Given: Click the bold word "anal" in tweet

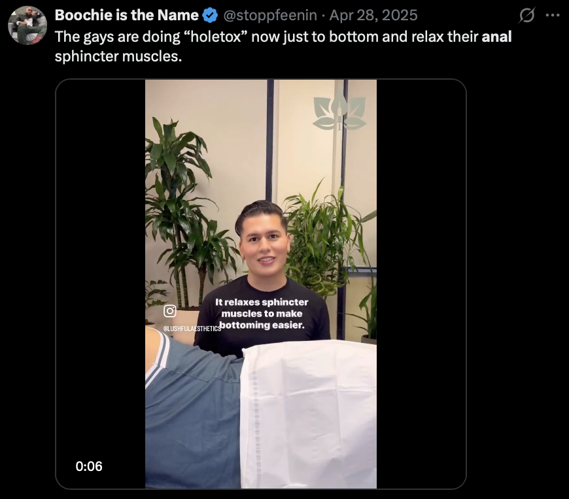Looking at the screenshot, I should (496, 37).
